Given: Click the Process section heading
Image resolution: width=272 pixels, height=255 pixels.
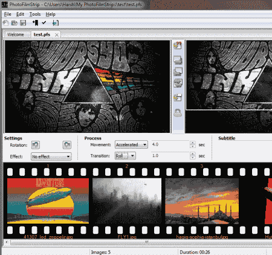Looking at the screenshot, I should 92,138.
